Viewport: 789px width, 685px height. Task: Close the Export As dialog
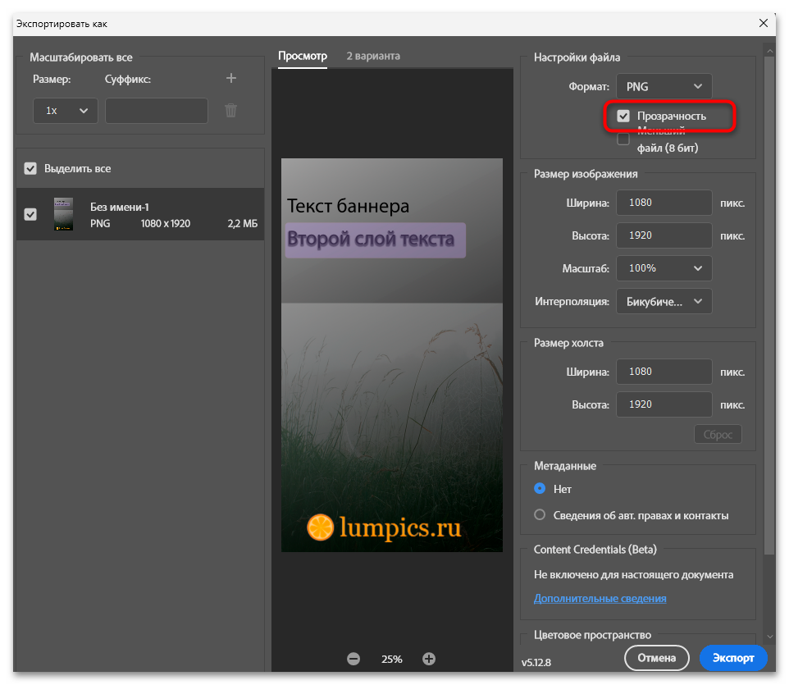764,23
